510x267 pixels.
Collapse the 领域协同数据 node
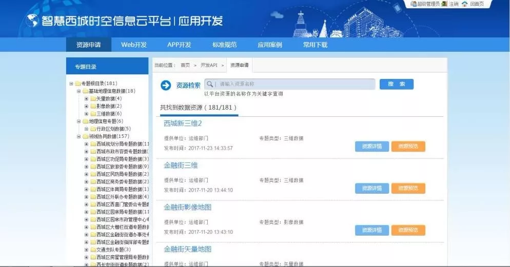(79, 136)
